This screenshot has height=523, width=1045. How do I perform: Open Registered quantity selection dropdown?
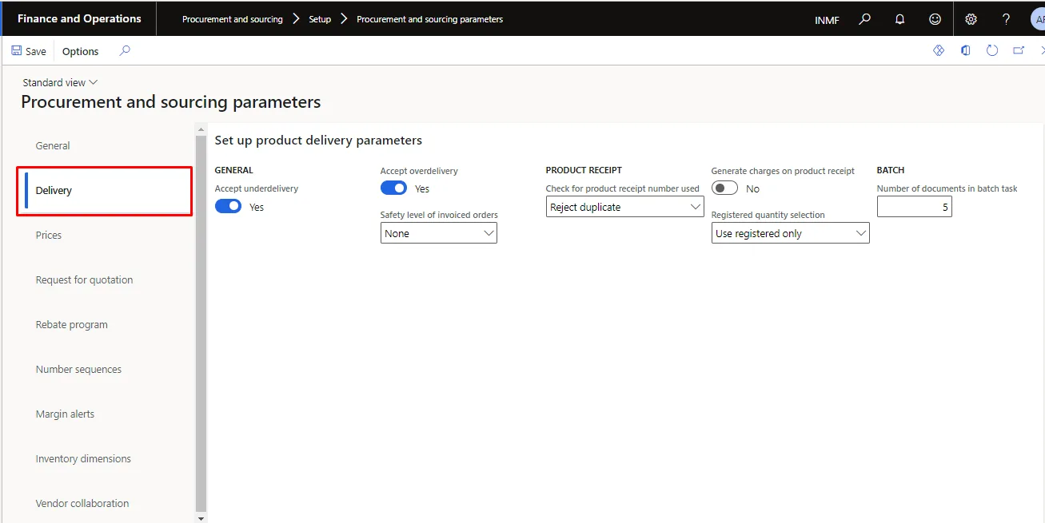pos(790,233)
